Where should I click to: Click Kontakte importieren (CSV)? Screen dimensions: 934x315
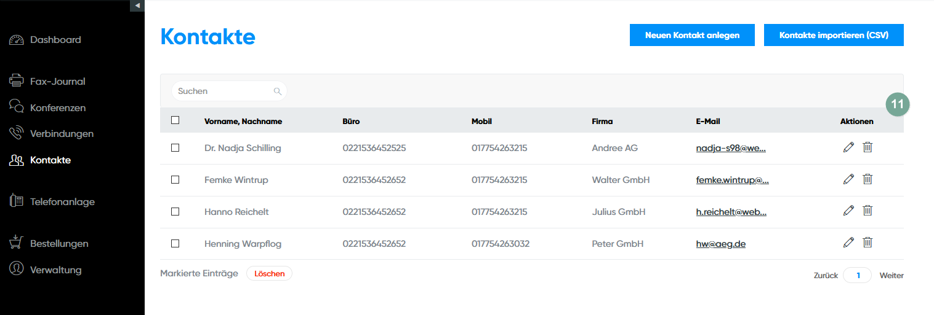coord(834,35)
